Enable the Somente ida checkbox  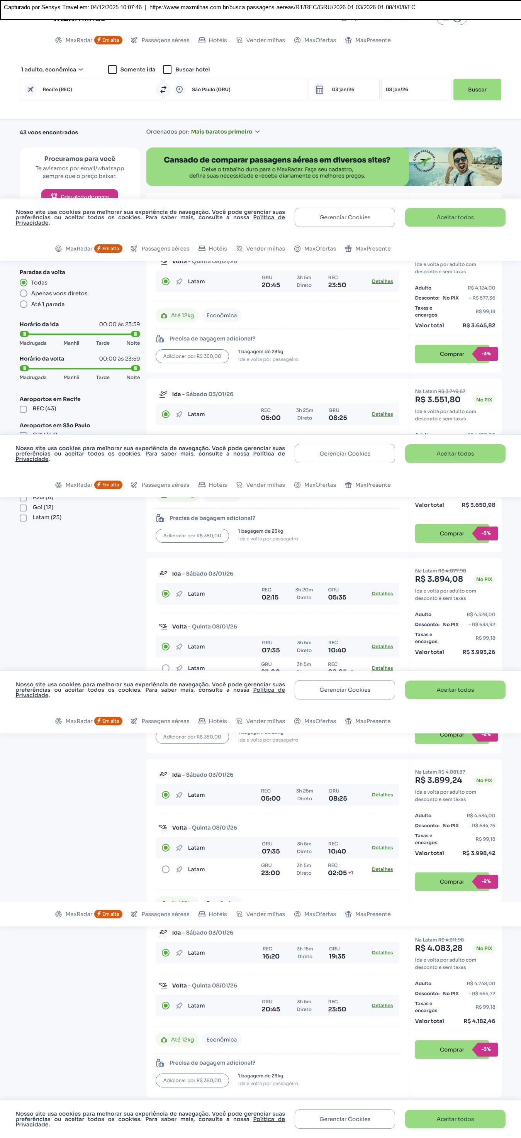point(112,69)
